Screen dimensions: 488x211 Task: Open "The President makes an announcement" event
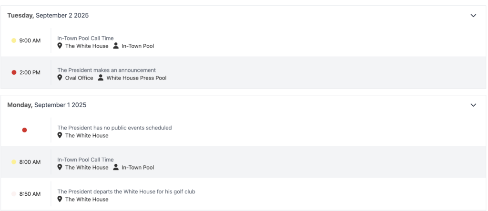point(106,70)
